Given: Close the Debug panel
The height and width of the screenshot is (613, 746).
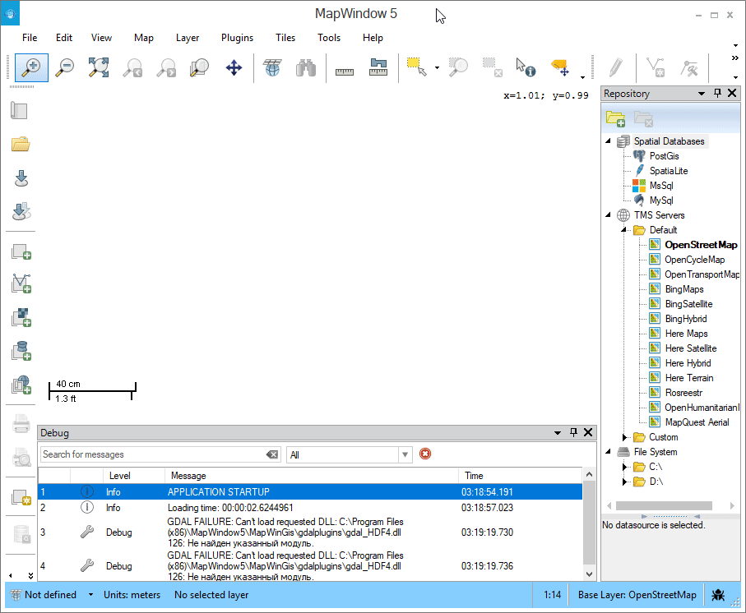Looking at the screenshot, I should [588, 432].
